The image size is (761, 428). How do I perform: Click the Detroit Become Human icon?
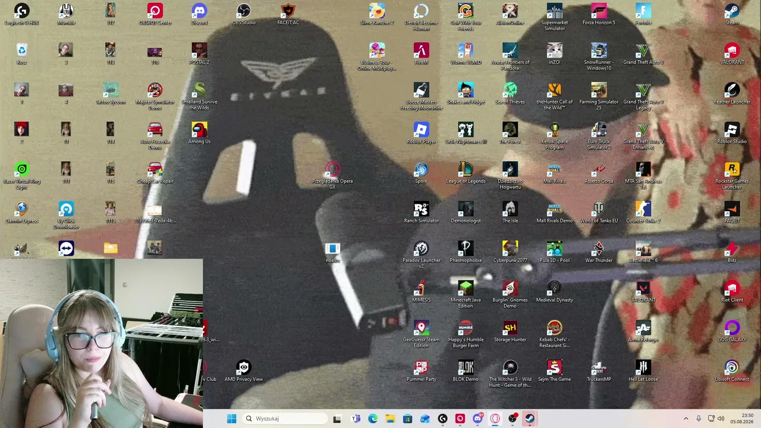[x=422, y=17]
